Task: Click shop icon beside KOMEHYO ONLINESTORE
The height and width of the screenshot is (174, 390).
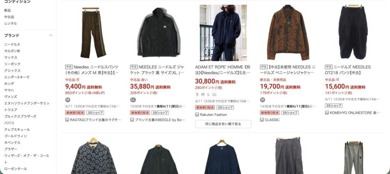Action: 327,113
